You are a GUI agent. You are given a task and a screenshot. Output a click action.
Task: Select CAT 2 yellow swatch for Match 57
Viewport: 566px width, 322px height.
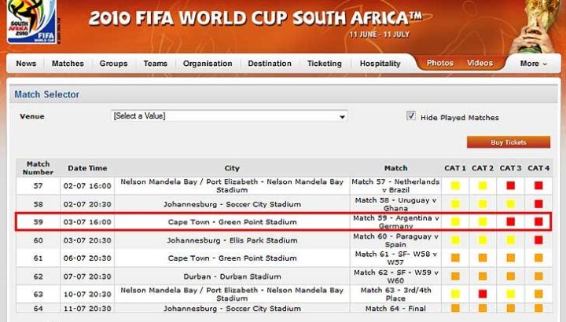(x=483, y=185)
